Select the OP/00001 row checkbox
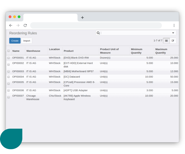This screenshot has height=154, width=185. [9, 58]
